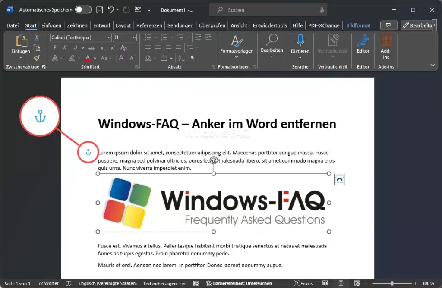Save the document with the floppy disk icon
This screenshot has width=442, height=288.
click(100, 10)
